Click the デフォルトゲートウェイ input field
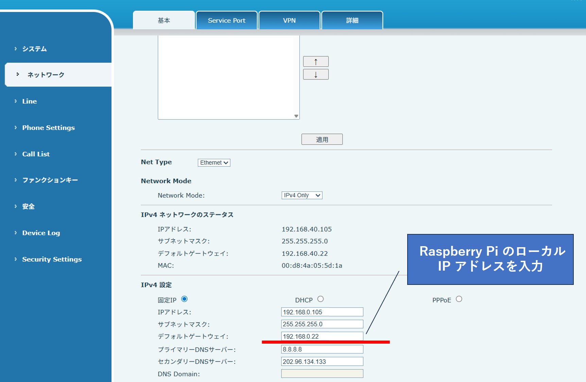Image resolution: width=586 pixels, height=382 pixels. point(322,336)
